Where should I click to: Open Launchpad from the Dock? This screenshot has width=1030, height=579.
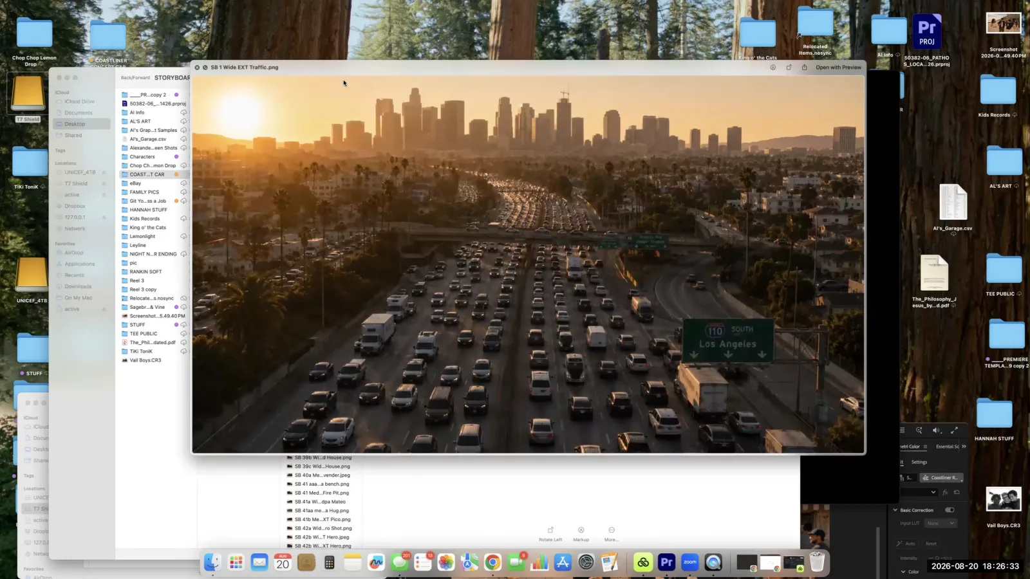coord(236,562)
